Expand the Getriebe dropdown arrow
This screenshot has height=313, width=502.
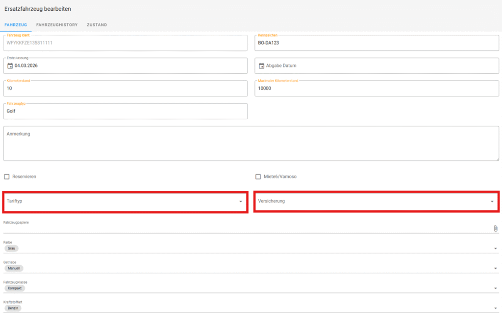click(495, 268)
